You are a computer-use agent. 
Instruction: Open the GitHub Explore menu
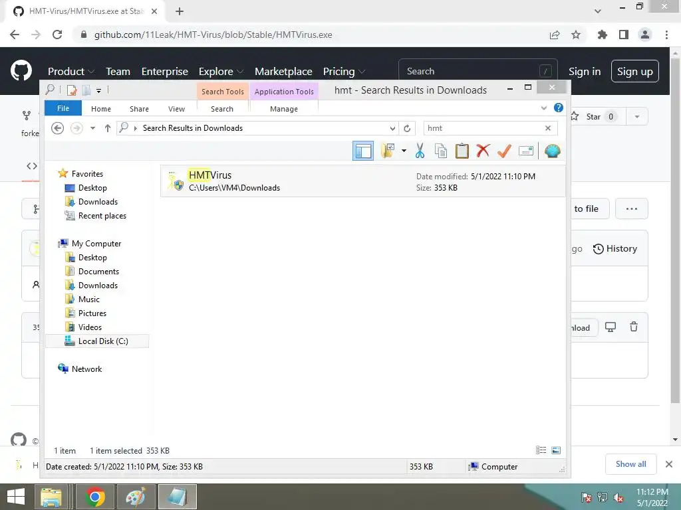tap(221, 72)
